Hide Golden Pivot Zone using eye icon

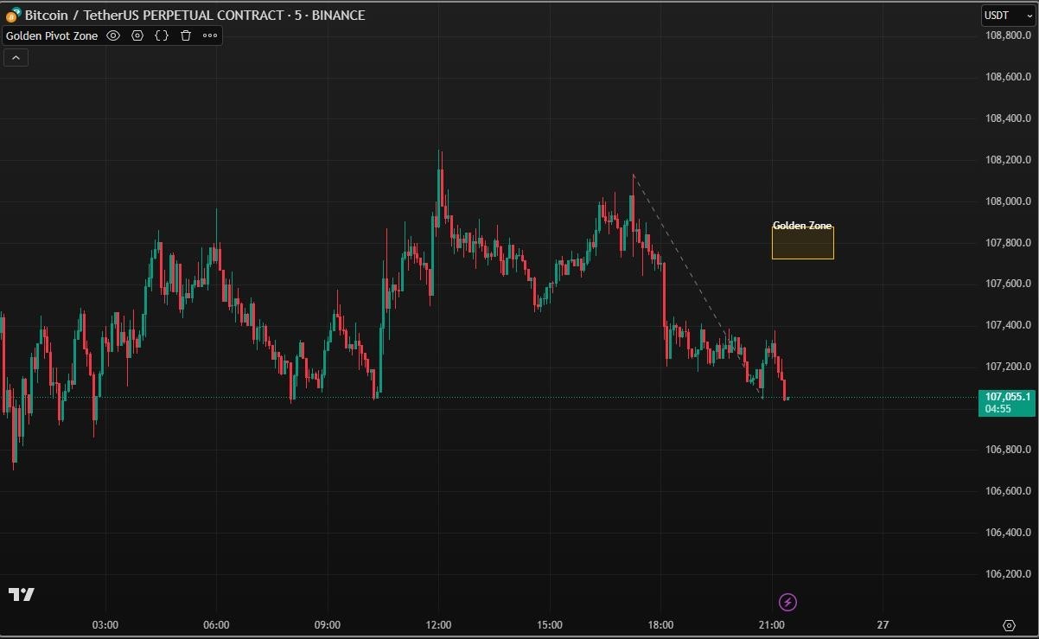tap(112, 35)
